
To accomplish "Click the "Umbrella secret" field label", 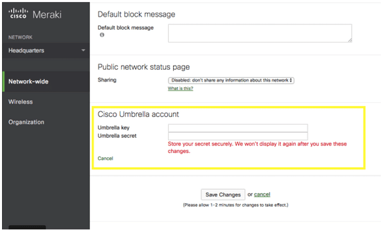I will point(117,136).
